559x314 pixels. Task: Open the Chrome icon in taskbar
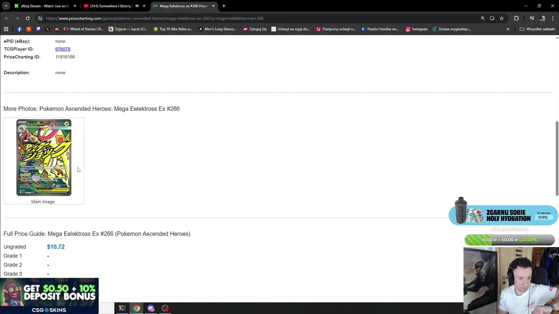[136, 309]
